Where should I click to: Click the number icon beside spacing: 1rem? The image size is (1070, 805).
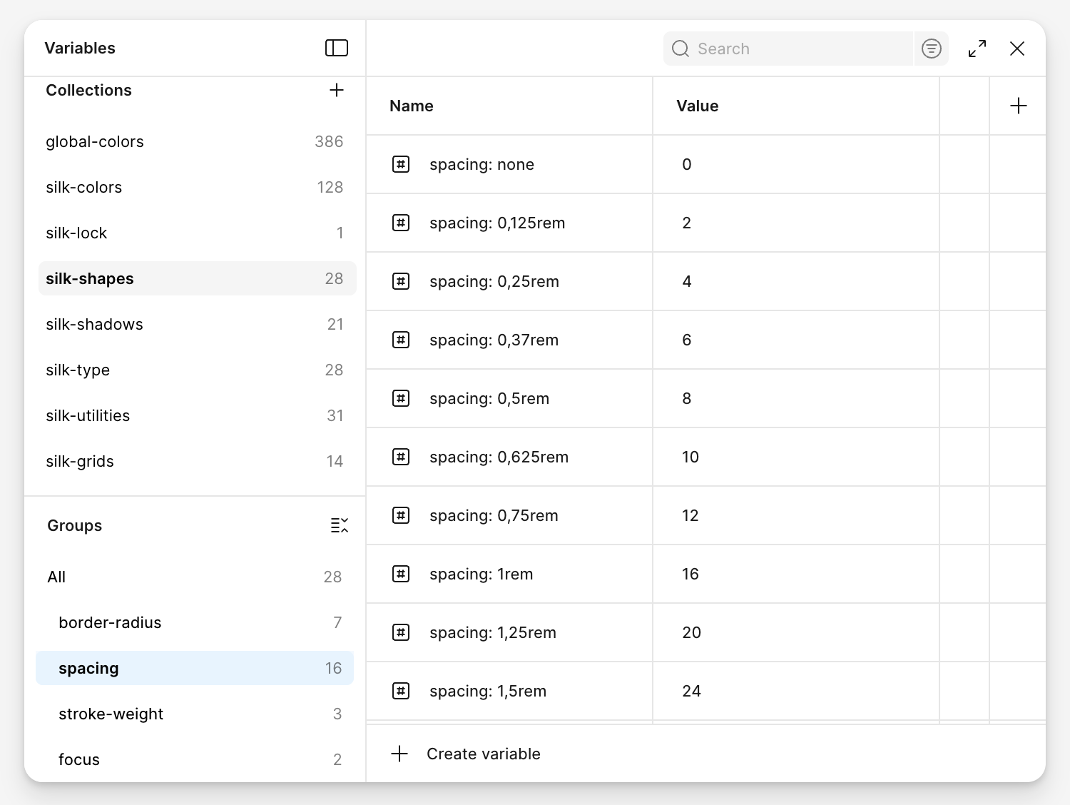(x=401, y=574)
